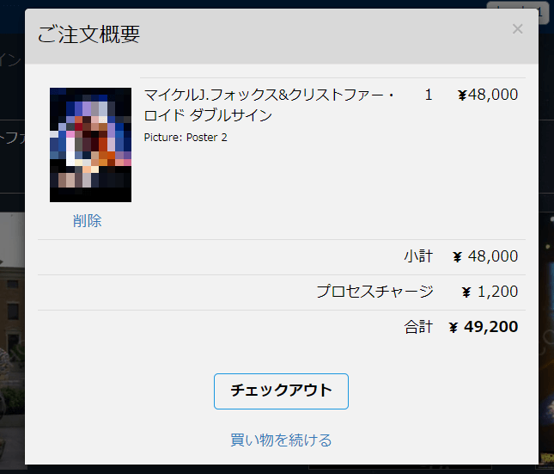Click the 小計 subtotal amount ¥ 48,000
Viewport: 554px width, 474px height.
coord(485,256)
